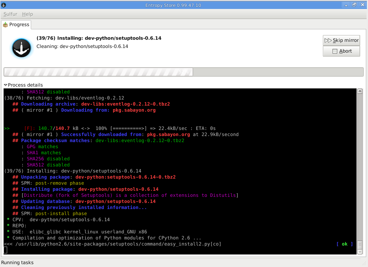Image resolution: width=368 pixels, height=267 pixels.
Task: Click the terminal scrollbar thumb grip
Action: pos(360,244)
